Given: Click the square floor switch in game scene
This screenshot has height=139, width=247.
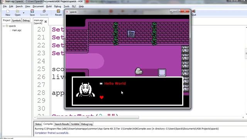Looking at the screenshot, I should [162, 73].
